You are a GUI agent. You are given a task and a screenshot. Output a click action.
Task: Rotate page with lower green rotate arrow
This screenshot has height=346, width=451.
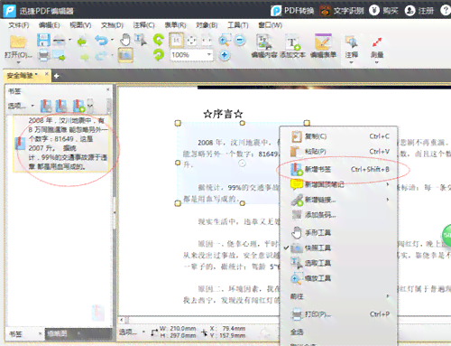[159, 55]
